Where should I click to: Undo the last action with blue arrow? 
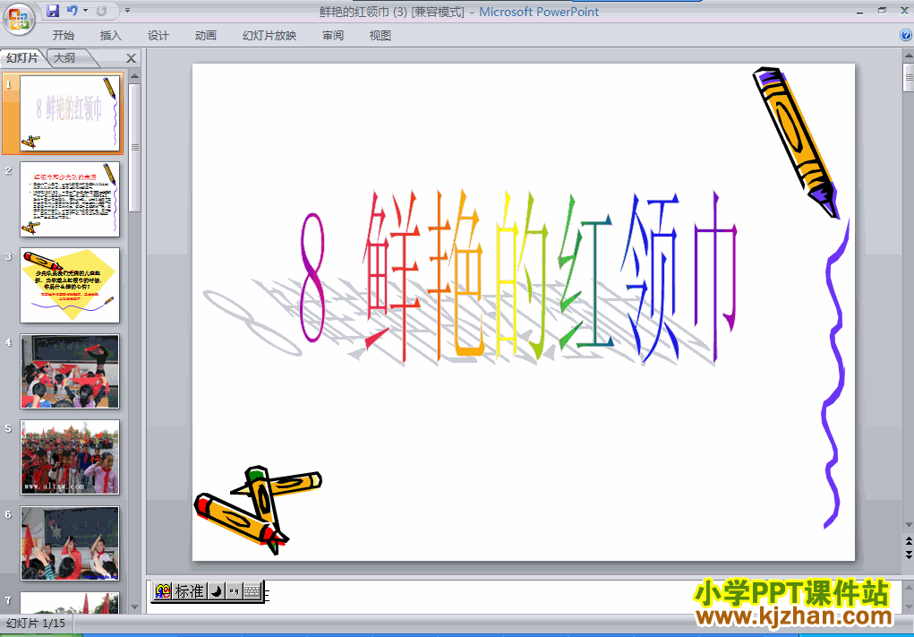[73, 11]
